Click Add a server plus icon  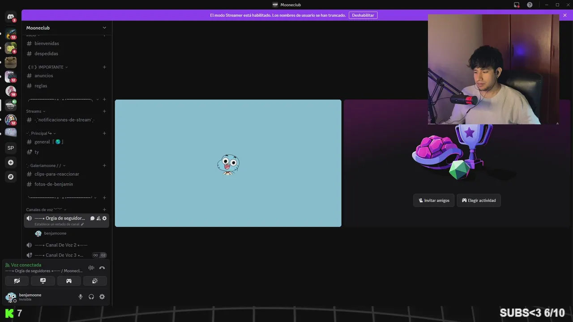pos(11,162)
